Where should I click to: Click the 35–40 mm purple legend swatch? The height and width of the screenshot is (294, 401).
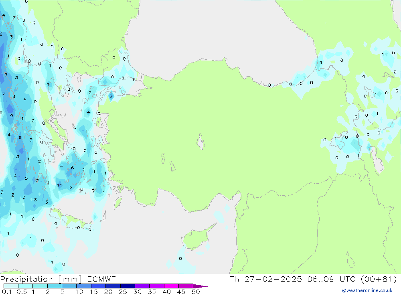coord(157,286)
